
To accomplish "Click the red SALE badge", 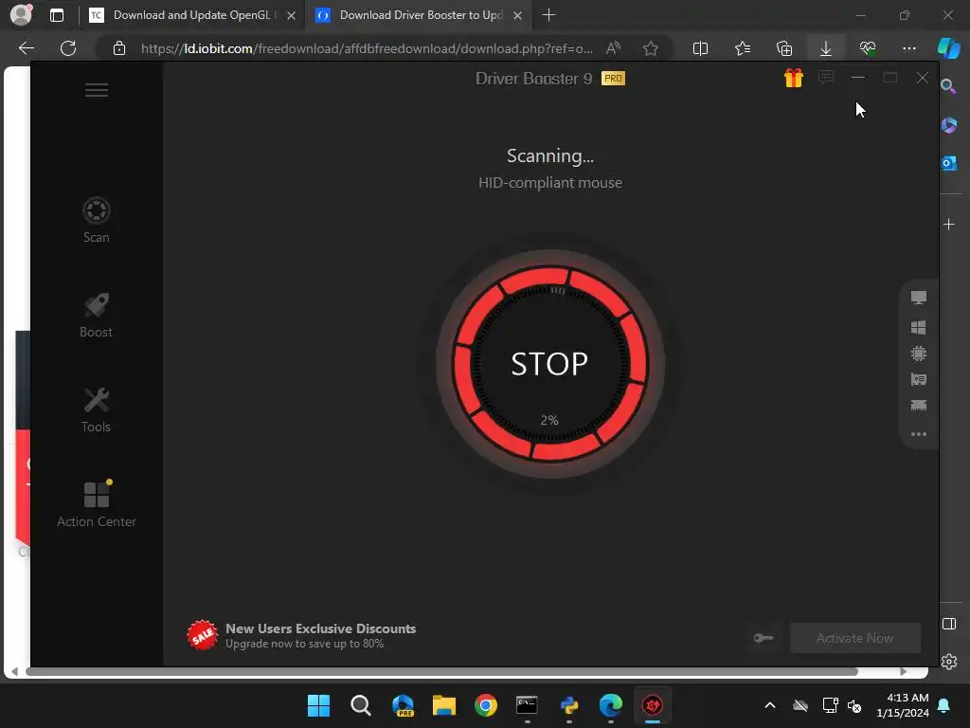I will (203, 635).
